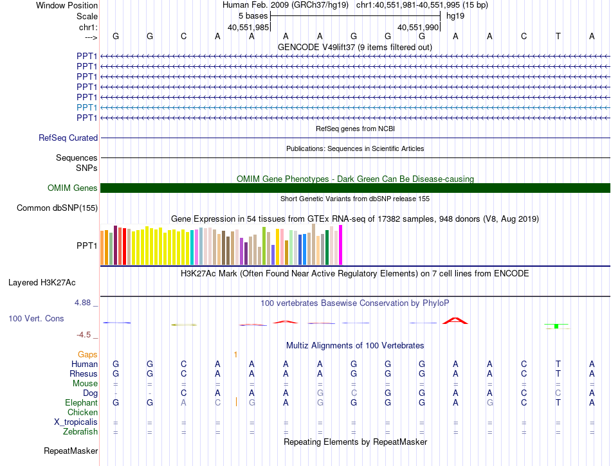Select the Rhesus species label
Viewport: 611px width, 466px height.
coord(84,373)
